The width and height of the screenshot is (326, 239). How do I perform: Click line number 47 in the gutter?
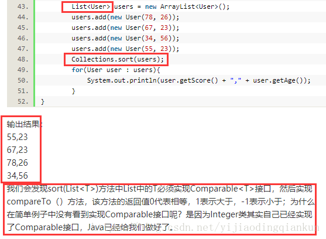pyautogui.click(x=23, y=49)
